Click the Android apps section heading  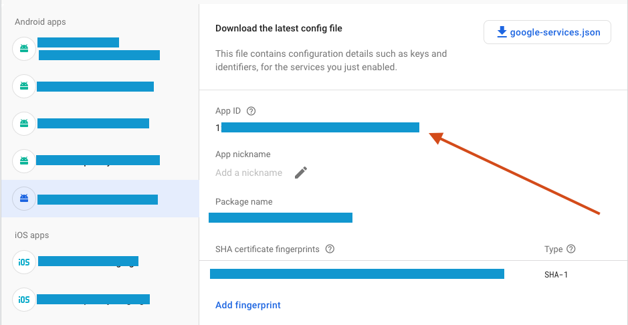pyautogui.click(x=40, y=22)
